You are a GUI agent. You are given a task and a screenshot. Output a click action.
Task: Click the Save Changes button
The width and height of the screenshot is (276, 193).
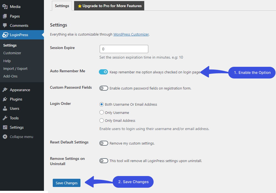[66, 183]
